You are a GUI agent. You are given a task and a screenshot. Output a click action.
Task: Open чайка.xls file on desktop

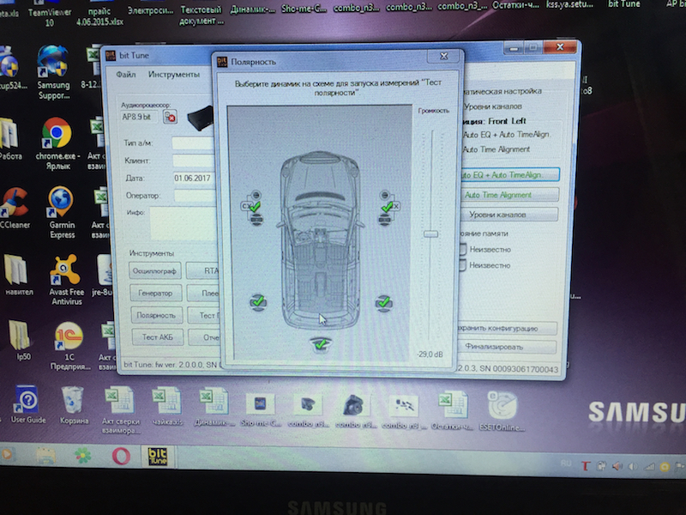tap(167, 407)
